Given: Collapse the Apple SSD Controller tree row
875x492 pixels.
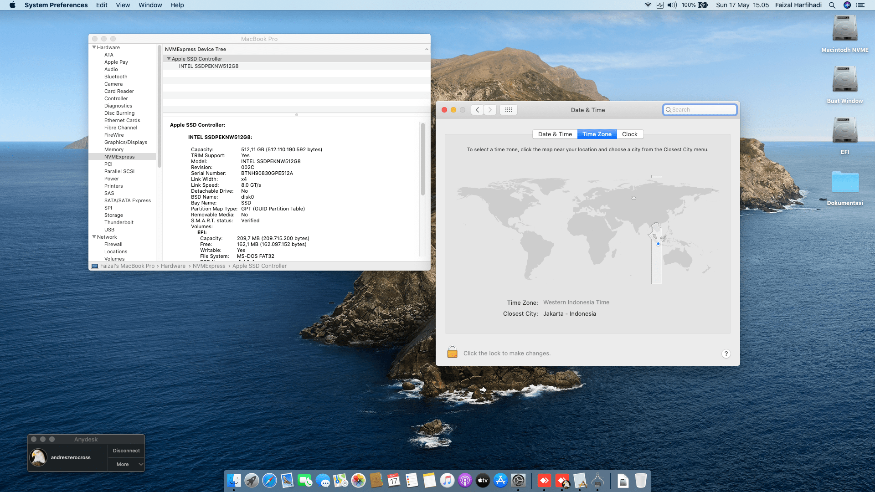Looking at the screenshot, I should coord(169,59).
